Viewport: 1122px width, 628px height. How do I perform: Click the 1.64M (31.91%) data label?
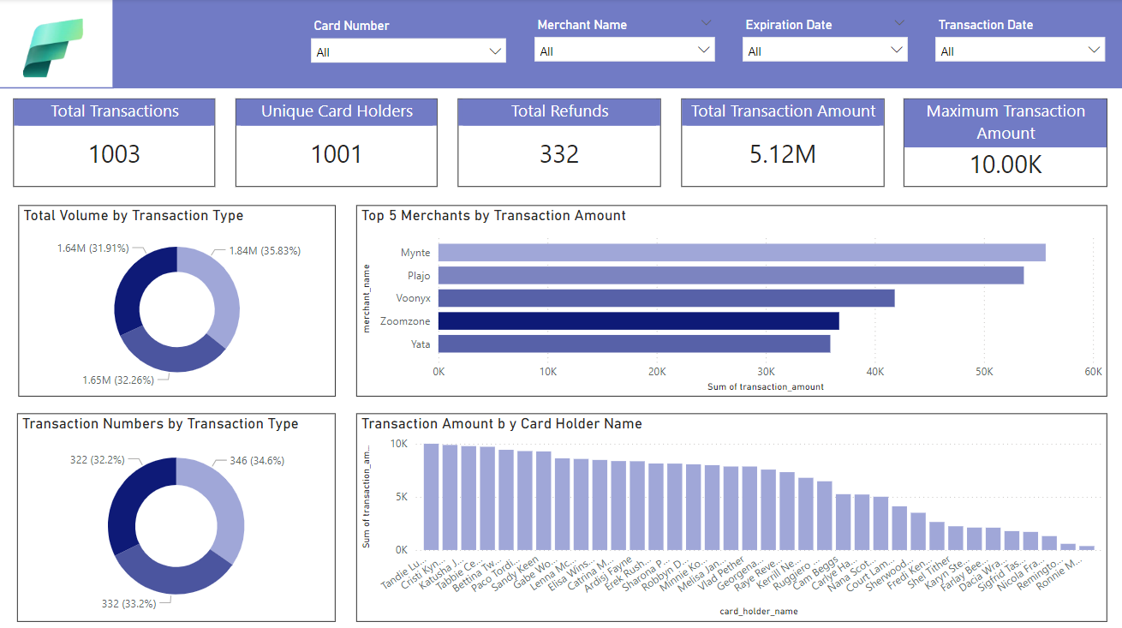click(x=93, y=248)
